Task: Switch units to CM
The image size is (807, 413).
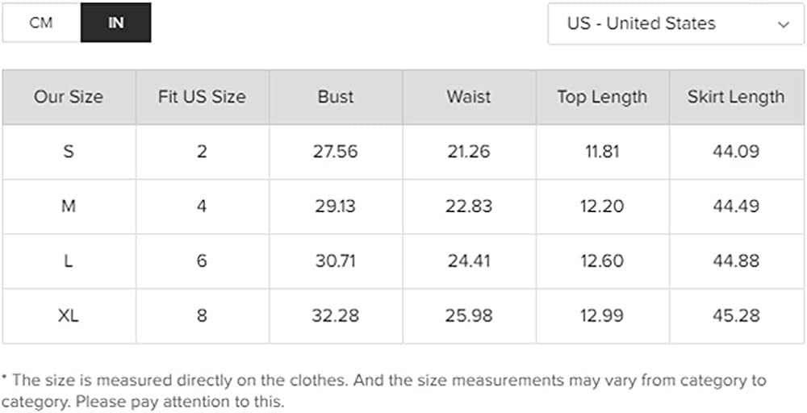Action: (41, 23)
